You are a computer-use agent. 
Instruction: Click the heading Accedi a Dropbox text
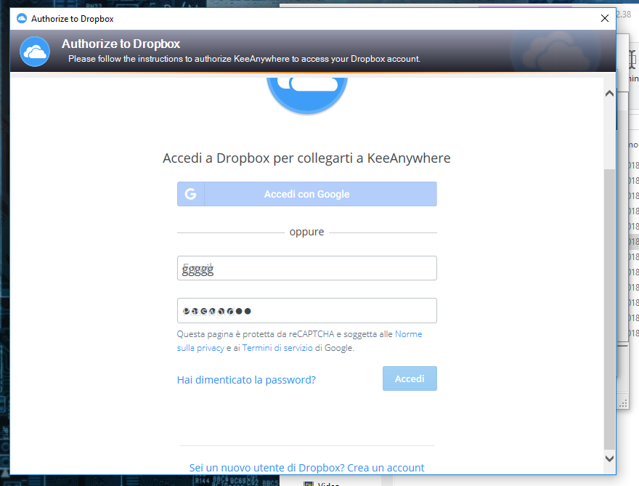pyautogui.click(x=307, y=158)
